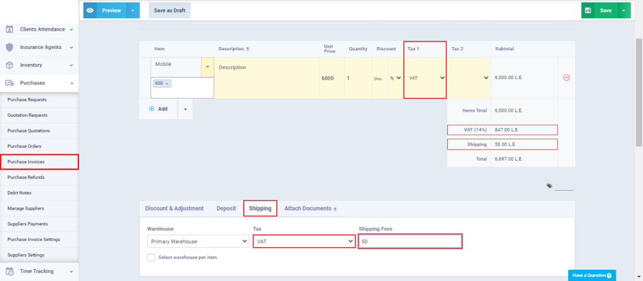The width and height of the screenshot is (643, 281).
Task: Click the Quantity field showing 1
Action: [358, 78]
